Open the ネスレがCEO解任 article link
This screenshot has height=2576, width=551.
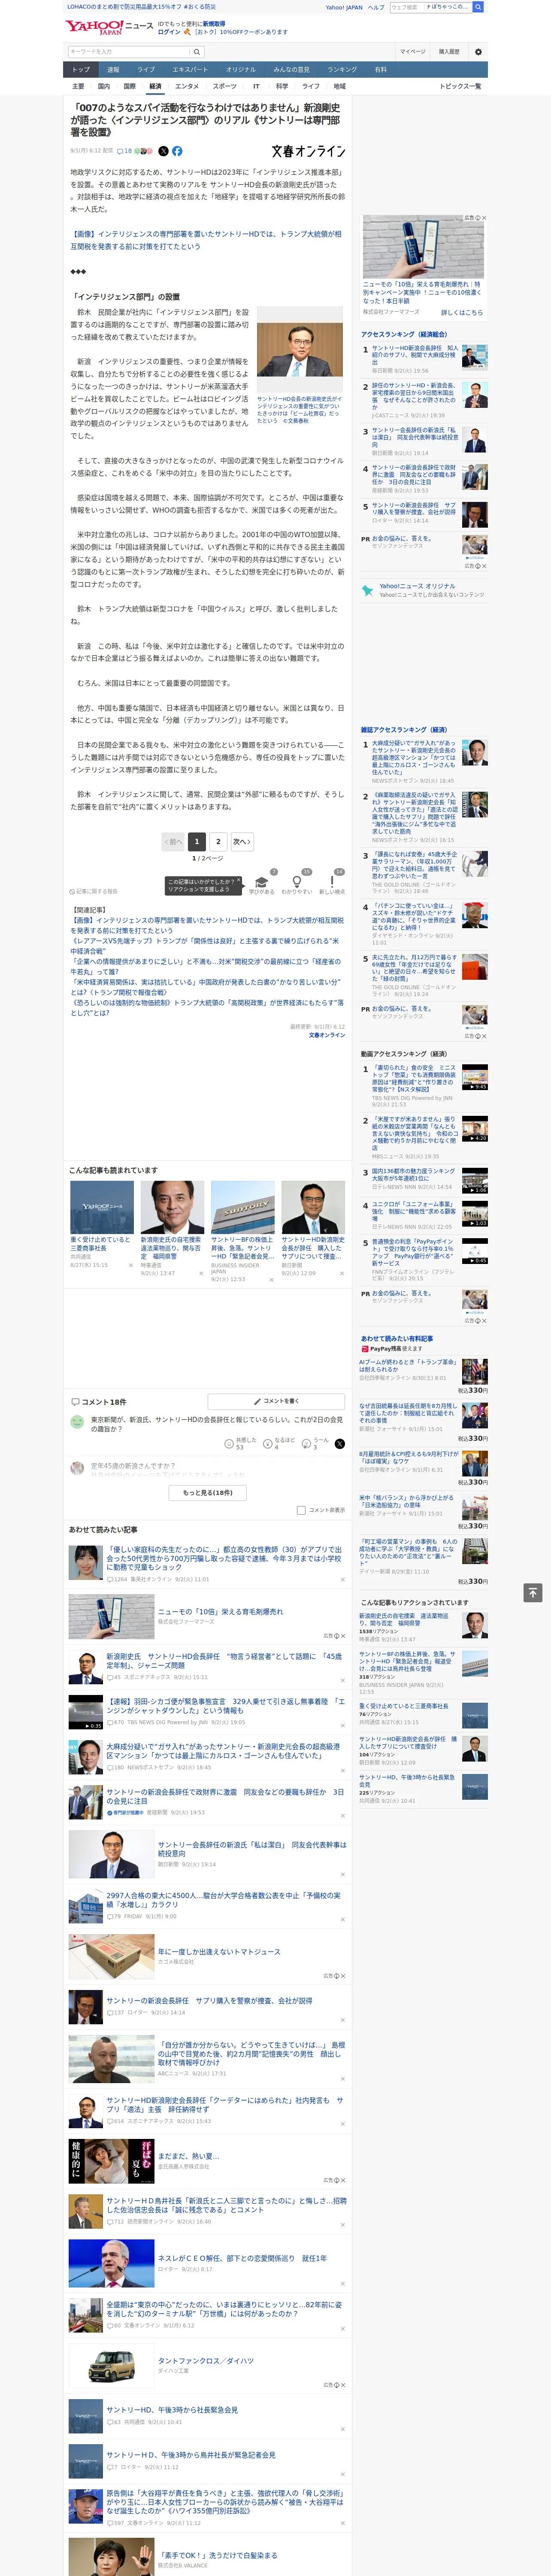[243, 2257]
